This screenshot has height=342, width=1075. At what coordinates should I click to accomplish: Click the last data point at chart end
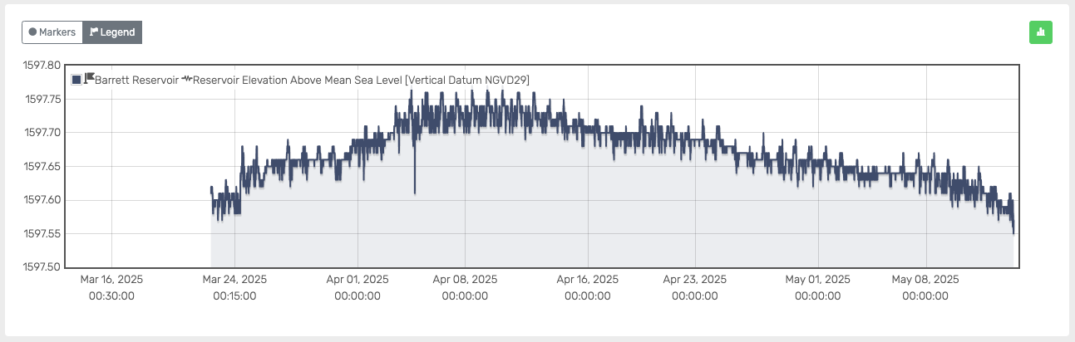pos(1013,232)
